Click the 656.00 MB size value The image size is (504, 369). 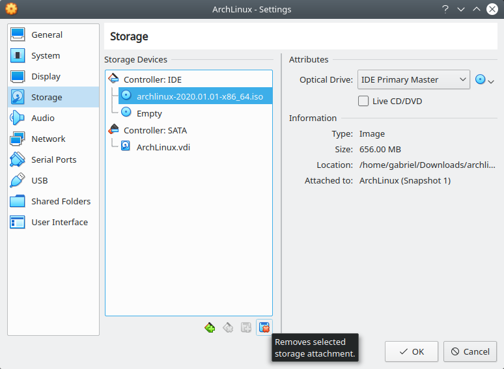click(x=380, y=149)
